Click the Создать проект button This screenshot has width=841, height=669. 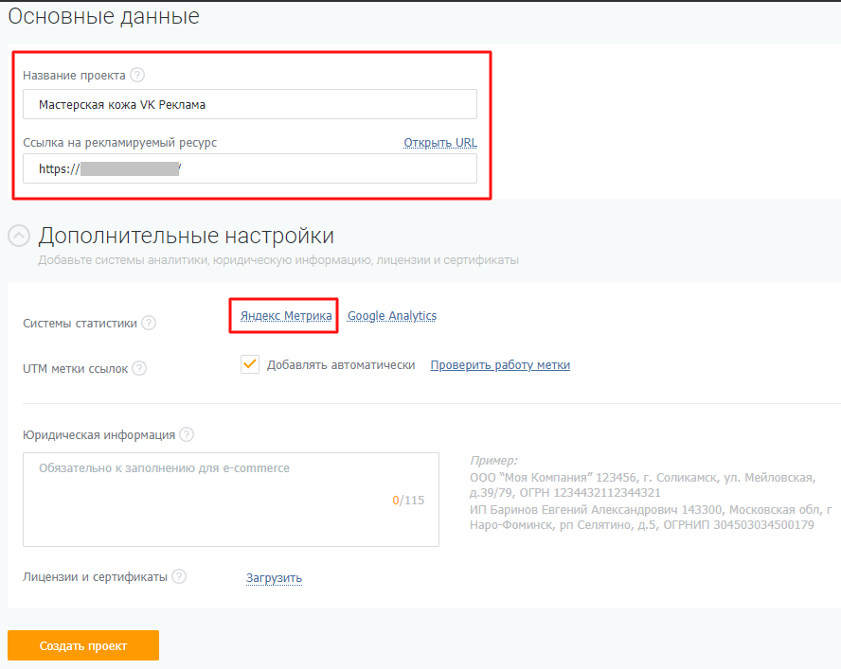[x=83, y=645]
